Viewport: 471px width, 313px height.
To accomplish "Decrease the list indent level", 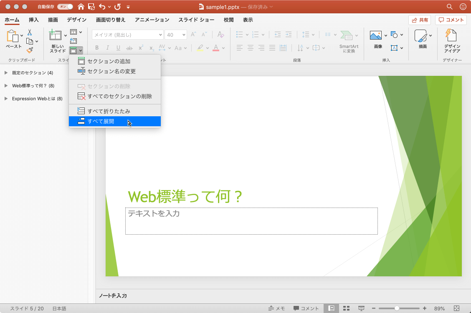I will (x=277, y=35).
